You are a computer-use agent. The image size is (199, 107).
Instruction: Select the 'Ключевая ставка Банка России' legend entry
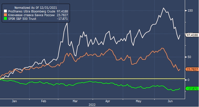pyautogui.click(x=31, y=15)
